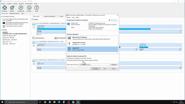The height and width of the screenshot is (104, 185).
Task: Check the Disco 1 selection checkbox
Action: pyautogui.click(x=34, y=27)
